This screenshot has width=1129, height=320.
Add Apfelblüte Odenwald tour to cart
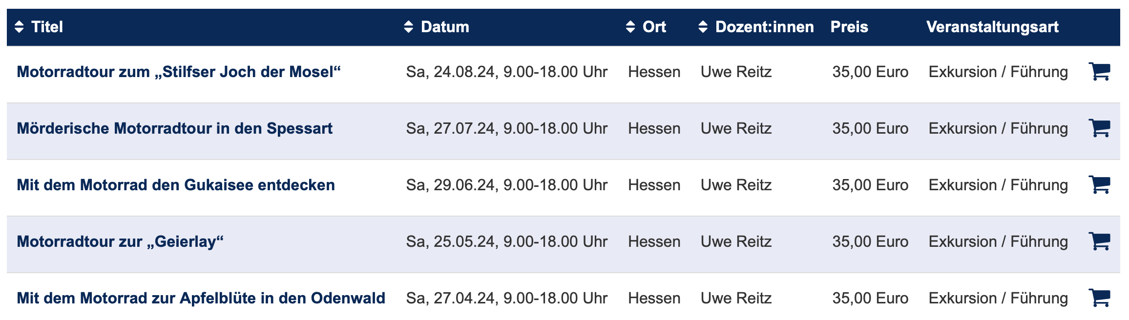[x=1099, y=298]
